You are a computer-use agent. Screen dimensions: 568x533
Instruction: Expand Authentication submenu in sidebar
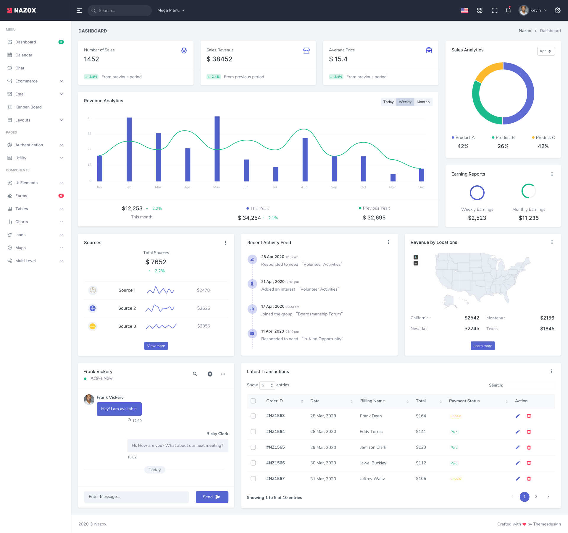click(x=35, y=145)
